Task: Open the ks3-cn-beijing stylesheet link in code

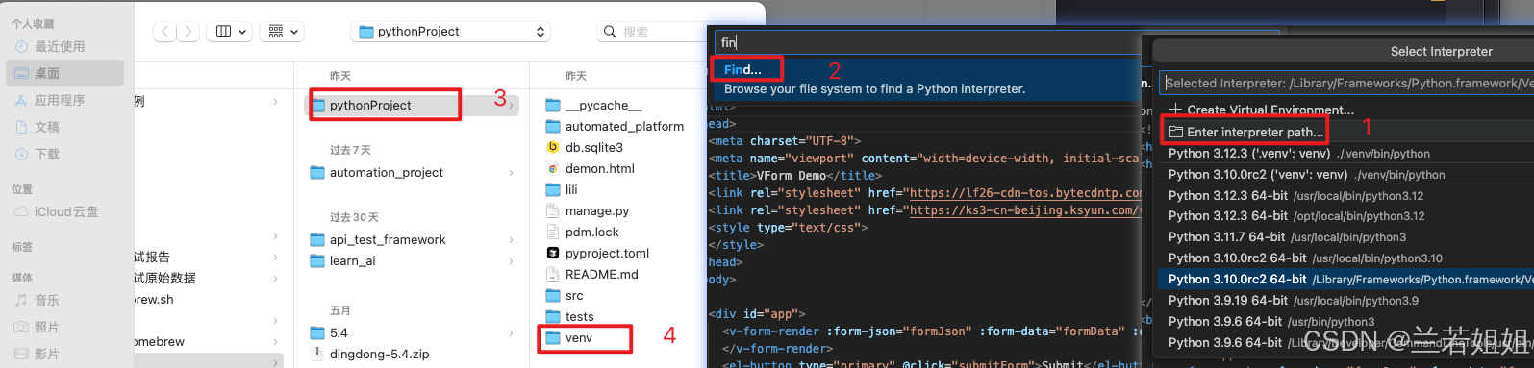Action: coord(1025,210)
